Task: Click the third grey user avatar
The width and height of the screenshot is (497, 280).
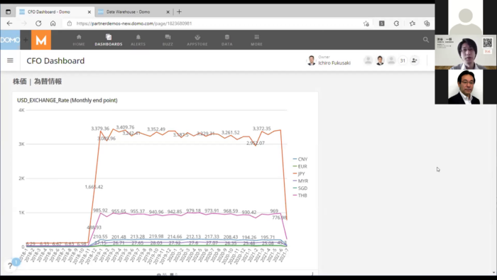Action: pos(391,60)
